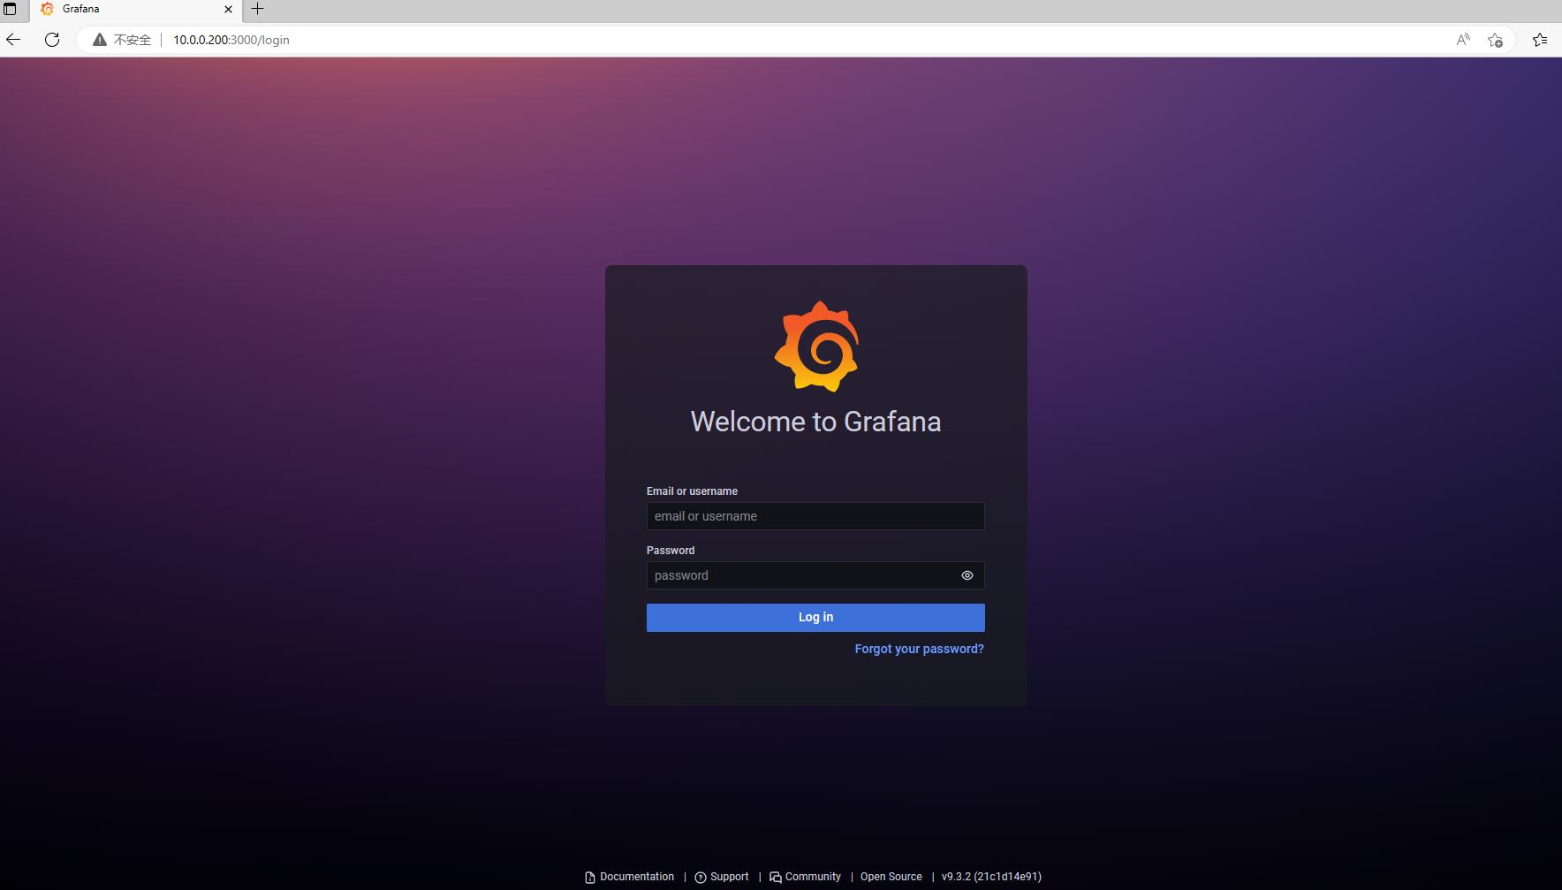
Task: Close the Grafana tab
Action: pos(228,9)
